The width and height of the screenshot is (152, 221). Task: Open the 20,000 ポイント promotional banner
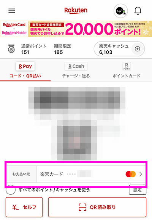(76, 29)
